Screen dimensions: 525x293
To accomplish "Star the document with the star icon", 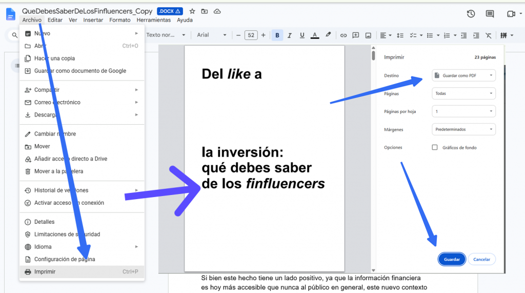I will 192,11.
